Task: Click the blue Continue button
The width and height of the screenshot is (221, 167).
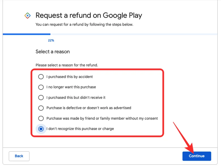Action: click(x=197, y=156)
